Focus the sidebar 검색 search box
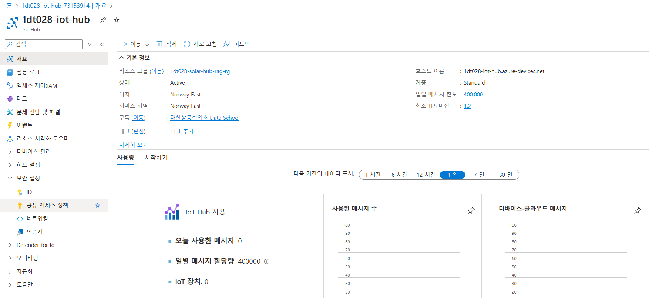The width and height of the screenshot is (649, 298). [x=44, y=44]
